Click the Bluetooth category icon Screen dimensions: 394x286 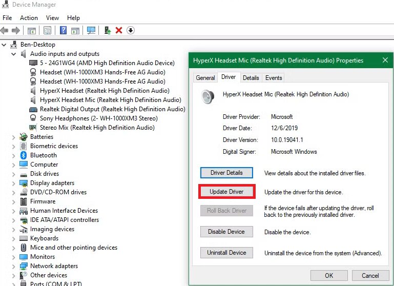pyautogui.click(x=24, y=155)
